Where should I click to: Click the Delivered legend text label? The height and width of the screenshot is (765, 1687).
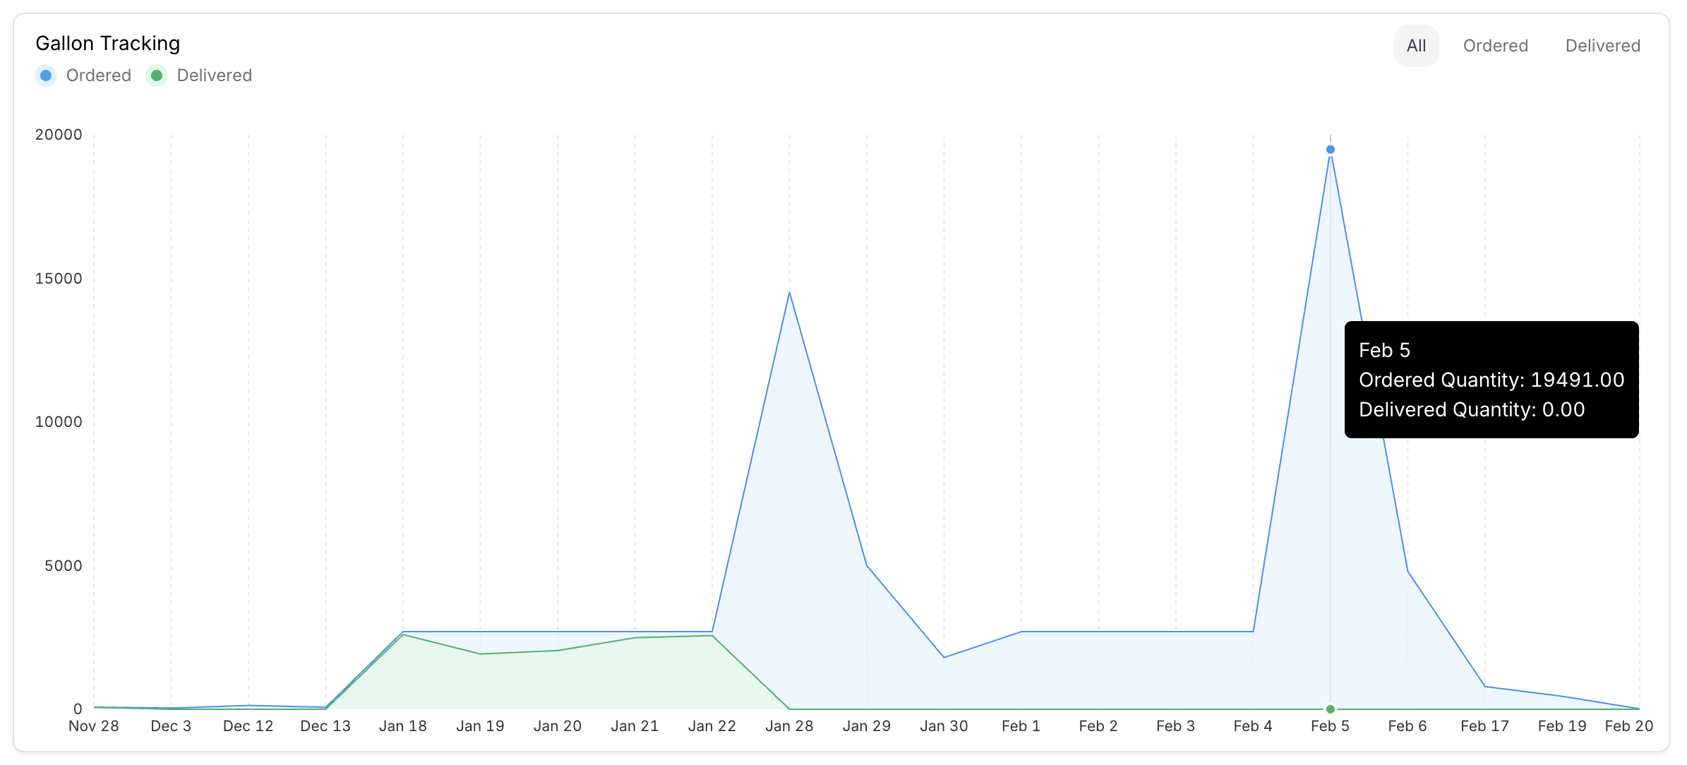point(214,75)
